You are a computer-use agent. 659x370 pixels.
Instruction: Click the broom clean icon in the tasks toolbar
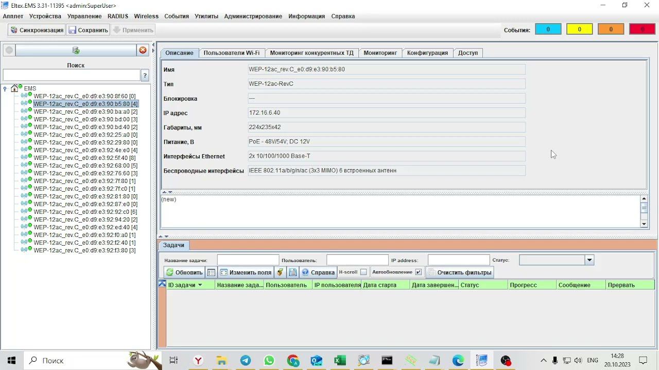pos(280,272)
